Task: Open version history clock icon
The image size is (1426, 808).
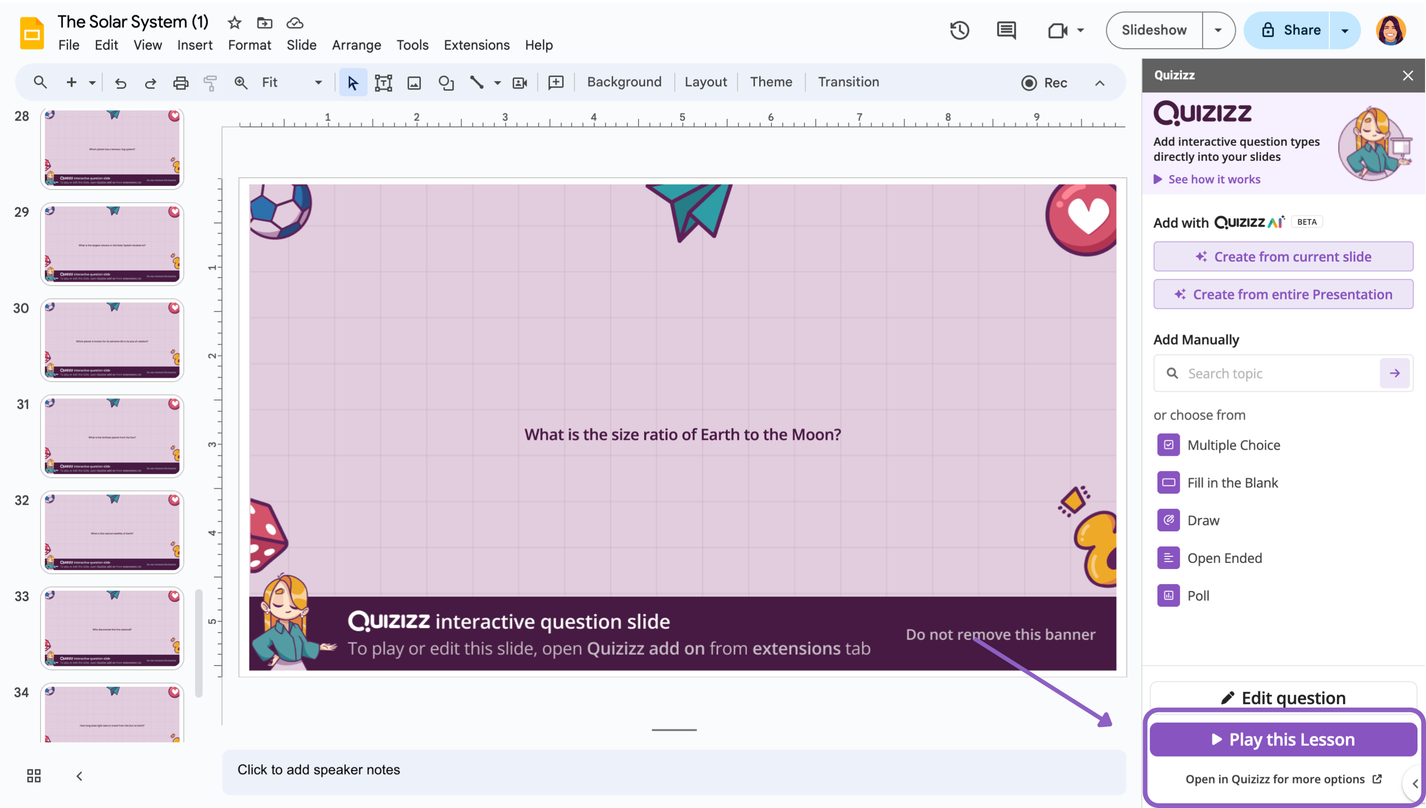Action: click(x=960, y=30)
